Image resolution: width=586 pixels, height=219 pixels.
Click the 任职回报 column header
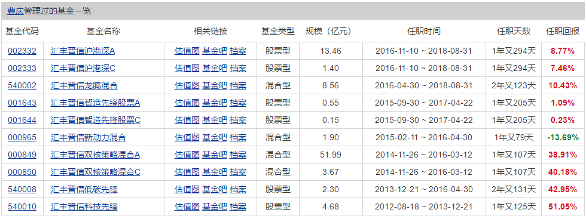click(x=563, y=32)
